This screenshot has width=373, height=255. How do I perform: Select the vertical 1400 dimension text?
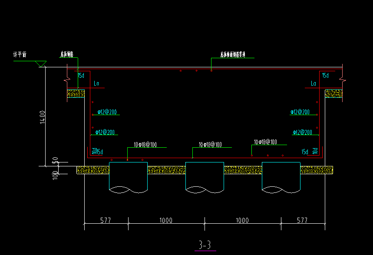[42, 117]
